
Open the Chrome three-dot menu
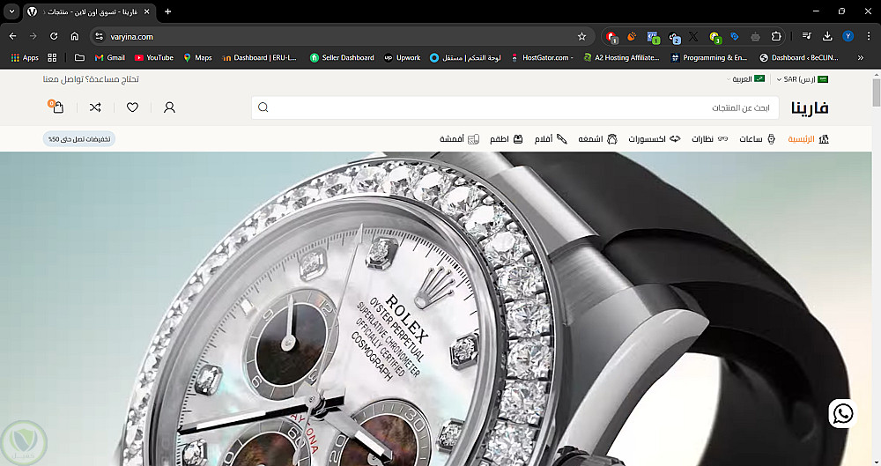click(x=869, y=36)
